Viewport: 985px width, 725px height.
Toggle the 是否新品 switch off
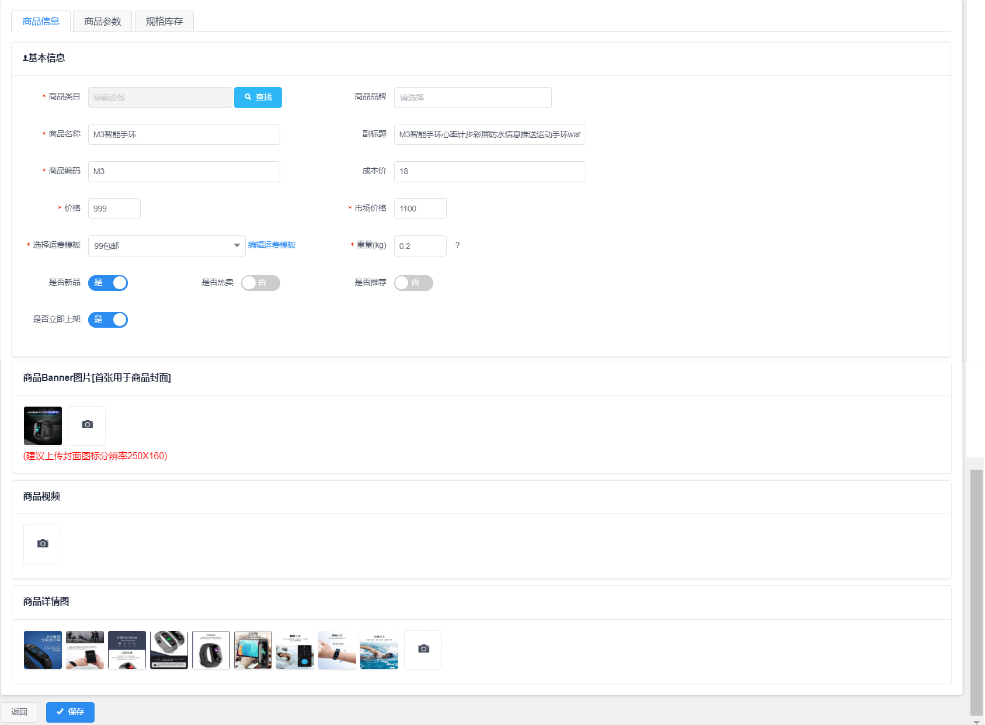pos(108,283)
